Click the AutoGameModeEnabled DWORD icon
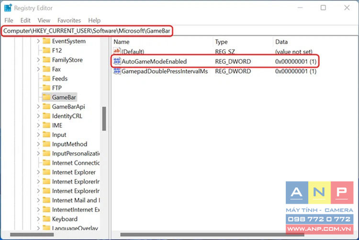 point(117,61)
